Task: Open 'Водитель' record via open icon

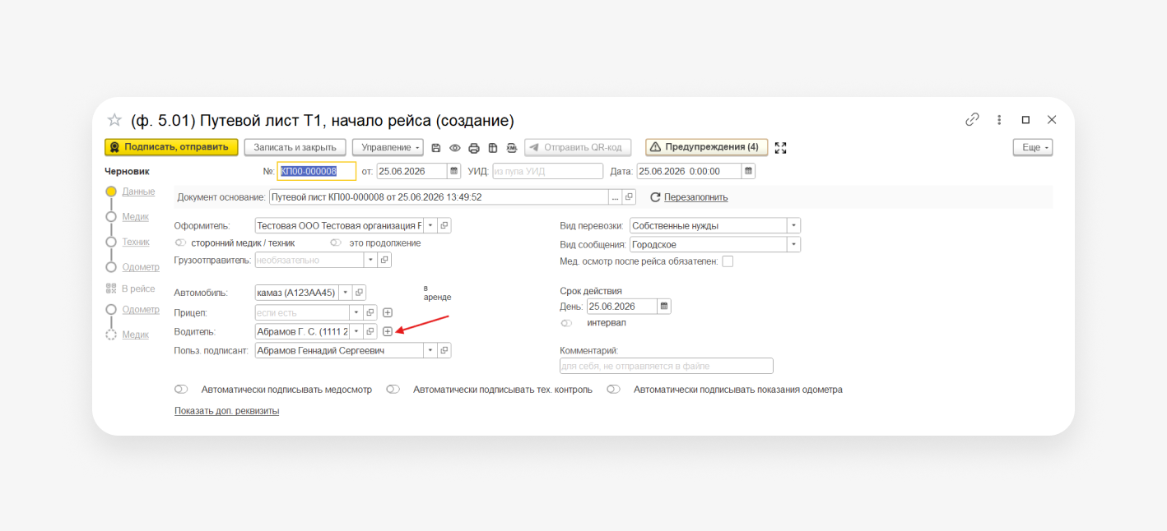Action: pyautogui.click(x=370, y=331)
